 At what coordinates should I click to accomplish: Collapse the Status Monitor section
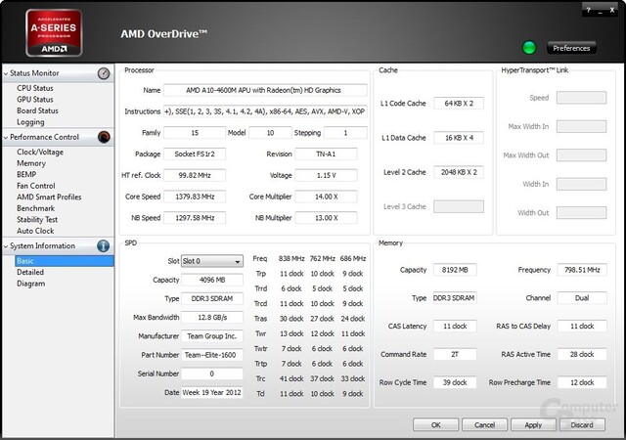click(6, 73)
